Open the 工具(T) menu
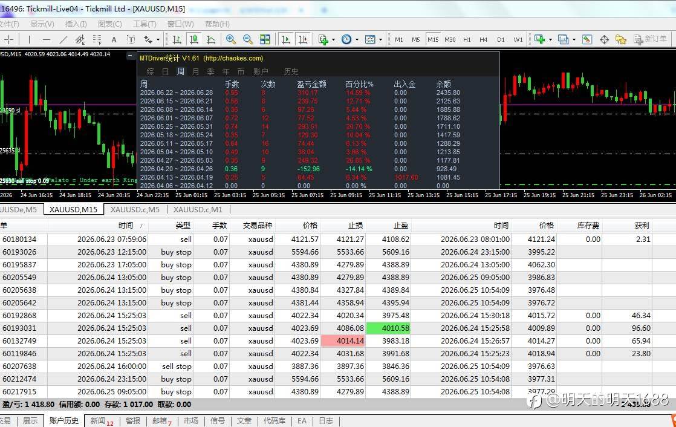676x427 pixels. (145, 24)
